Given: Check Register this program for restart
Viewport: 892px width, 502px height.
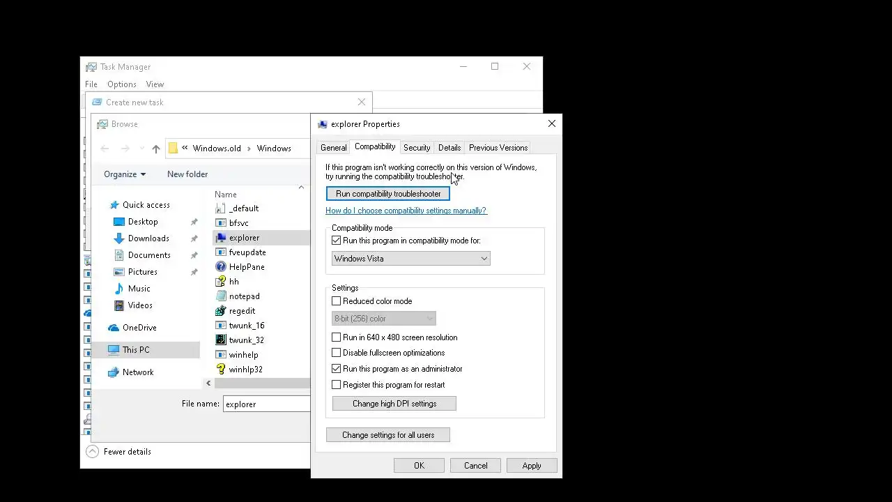Looking at the screenshot, I should (x=337, y=385).
